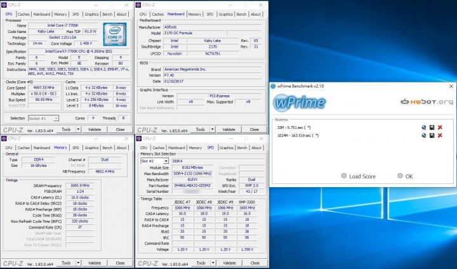Expand Tools dropdown arrow in CPU-Z Mainboard window

(x=213, y=129)
